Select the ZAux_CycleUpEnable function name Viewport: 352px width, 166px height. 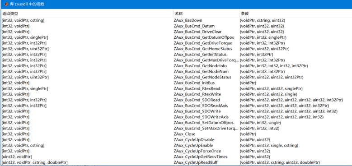tap(193, 145)
